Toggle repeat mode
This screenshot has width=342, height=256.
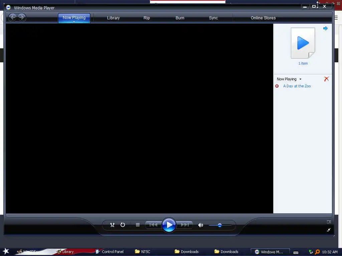click(x=123, y=225)
